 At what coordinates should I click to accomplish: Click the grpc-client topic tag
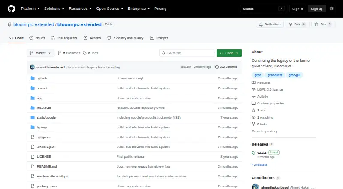pyautogui.click(x=275, y=75)
